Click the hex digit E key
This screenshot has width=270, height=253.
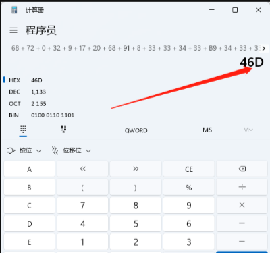(29, 242)
